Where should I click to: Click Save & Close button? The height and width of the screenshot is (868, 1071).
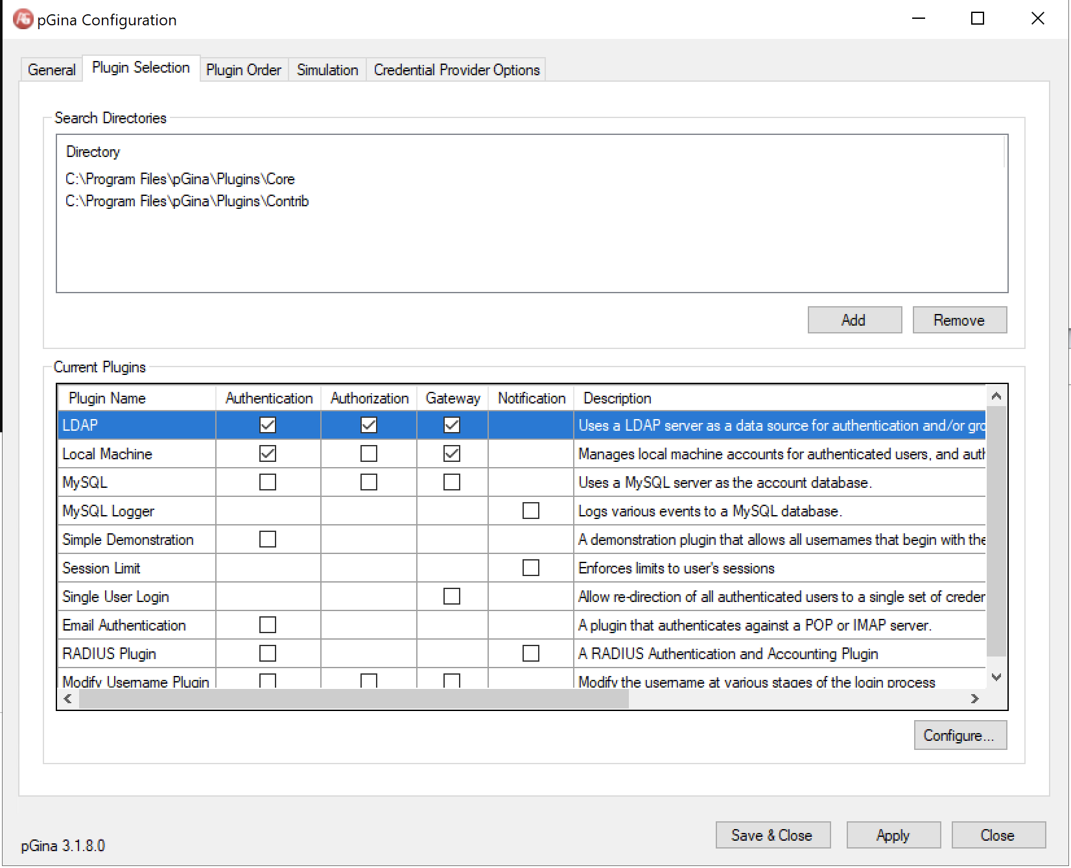[773, 835]
